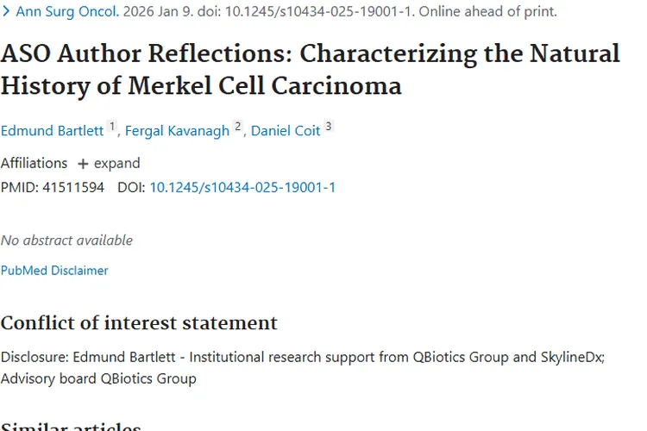Click the Similar articles heading
Image resolution: width=647 pixels, height=431 pixels.
[71, 426]
